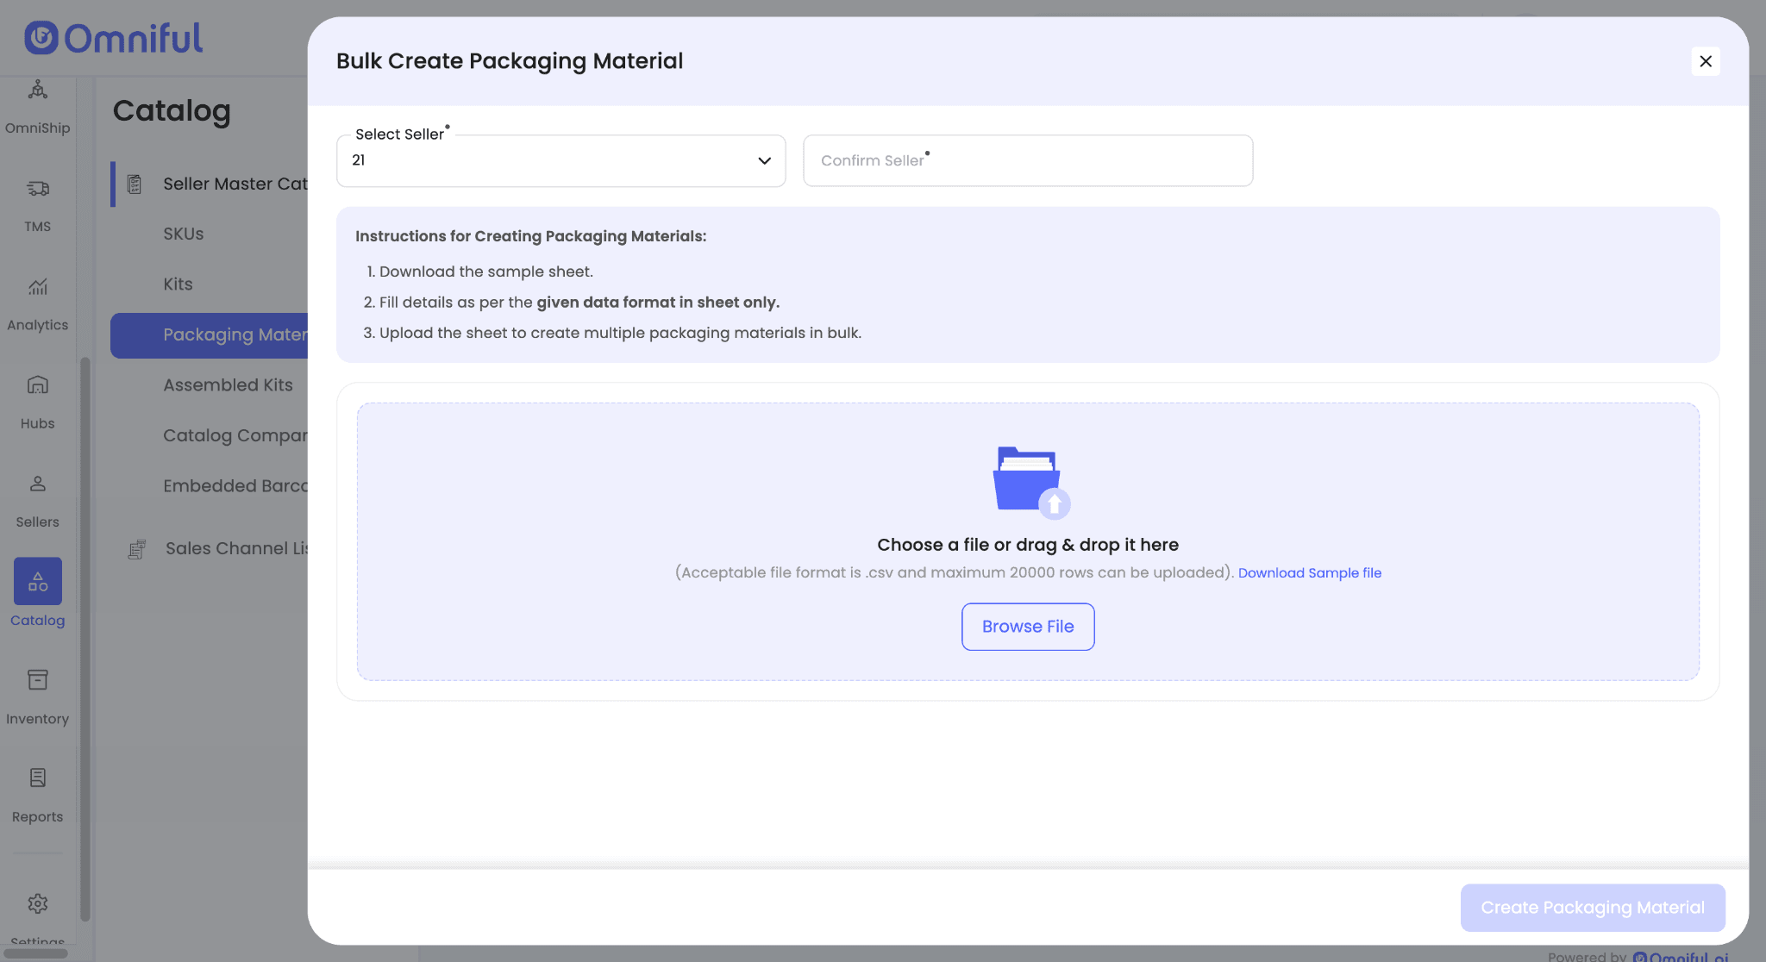This screenshot has width=1766, height=962.
Task: Go to Hubs warehouse icon
Action: pyautogui.click(x=37, y=385)
